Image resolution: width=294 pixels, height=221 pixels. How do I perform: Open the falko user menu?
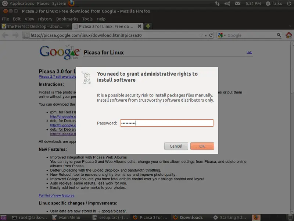(x=274, y=3)
